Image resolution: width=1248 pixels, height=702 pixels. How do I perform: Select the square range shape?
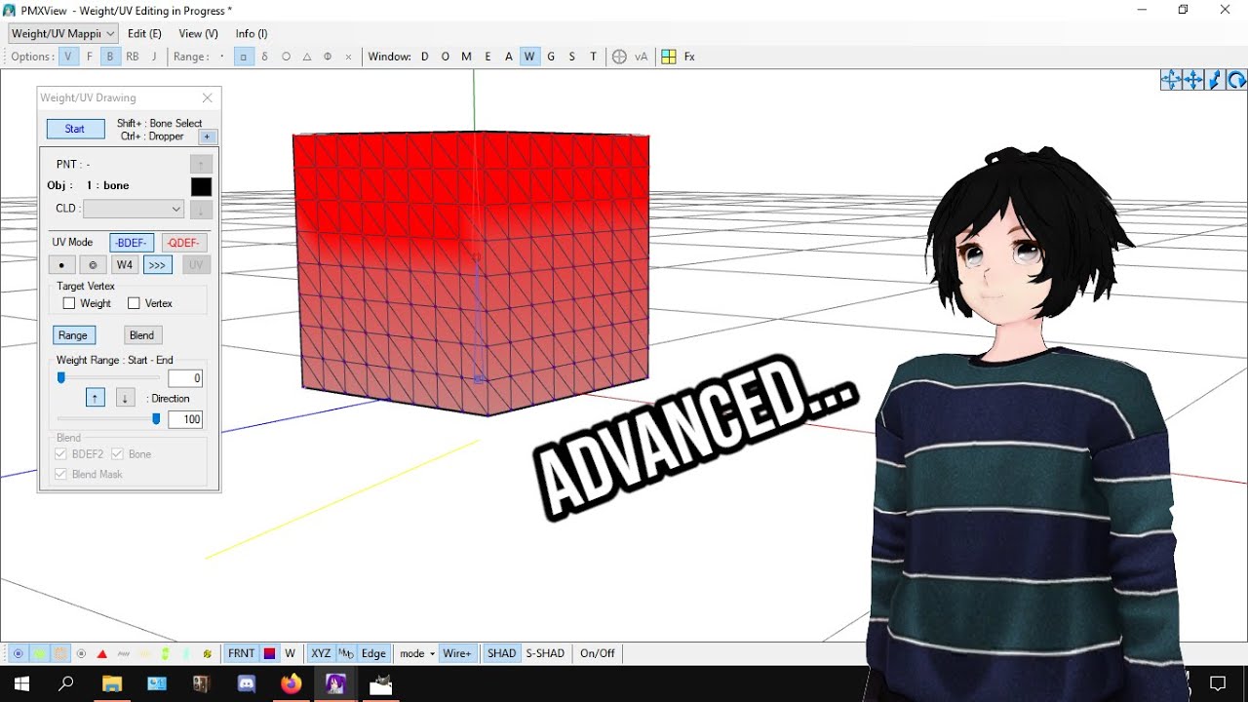244,57
